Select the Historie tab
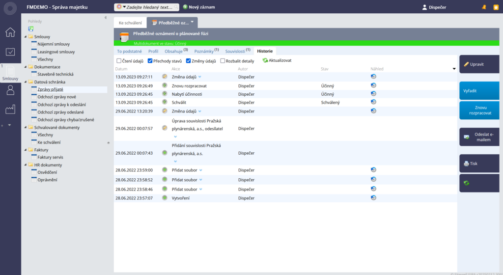The image size is (503, 275). pos(265,51)
